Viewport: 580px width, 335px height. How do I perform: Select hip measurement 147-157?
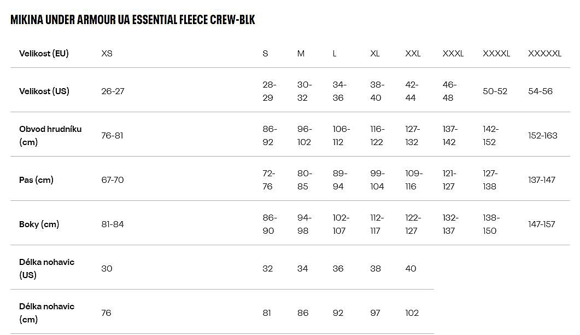point(542,224)
